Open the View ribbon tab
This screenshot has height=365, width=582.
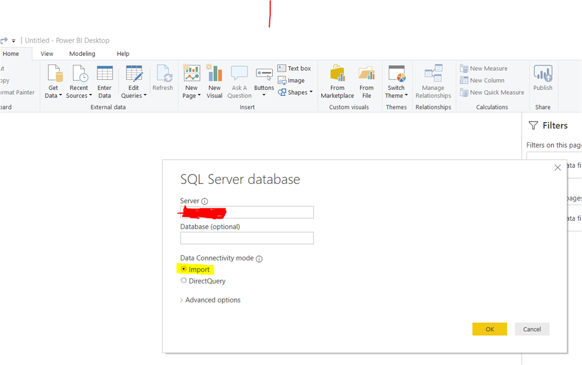[47, 53]
